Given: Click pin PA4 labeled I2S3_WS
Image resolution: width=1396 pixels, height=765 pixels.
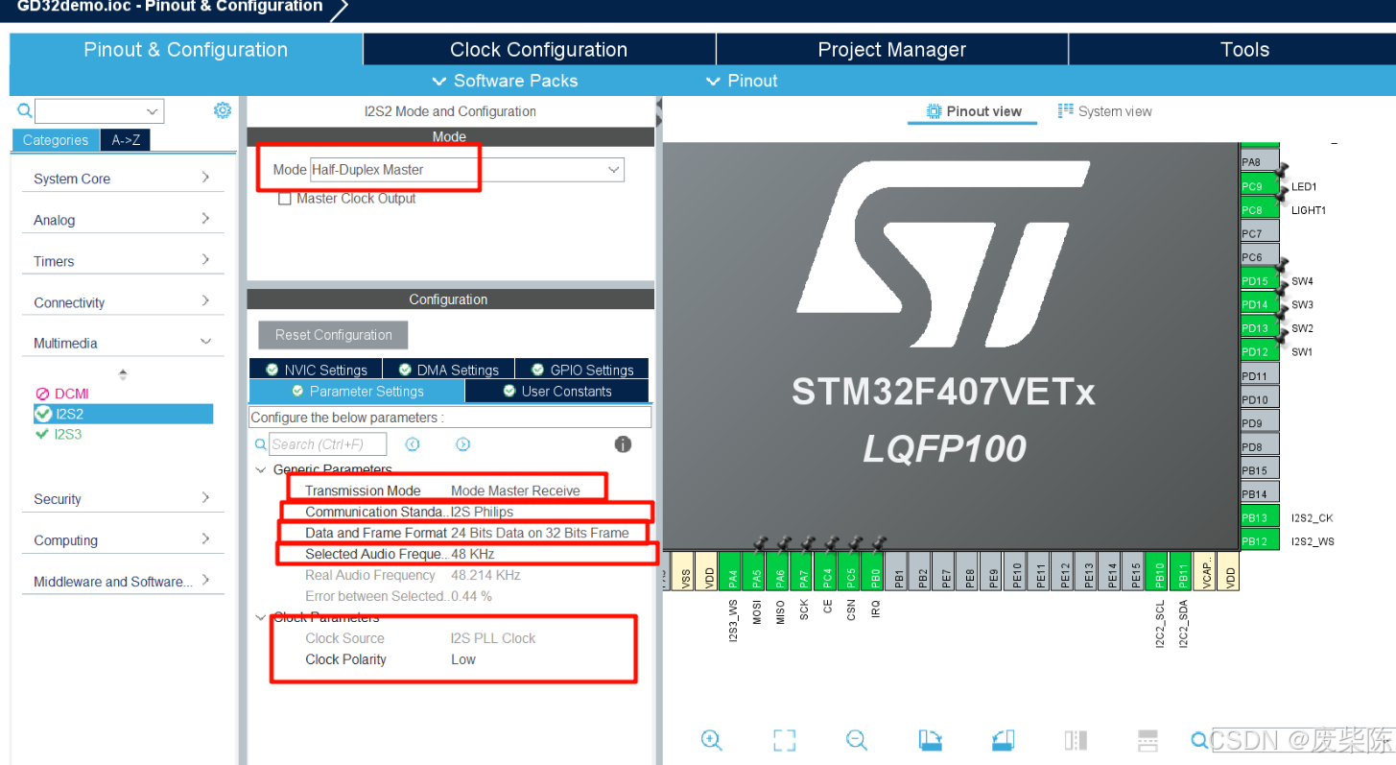Looking at the screenshot, I should point(732,570).
